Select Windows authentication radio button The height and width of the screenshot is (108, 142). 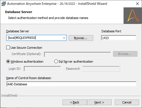click(x=8, y=62)
